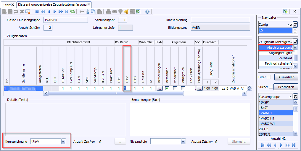301x151 pixels.
Task: Open help with the question mark icon
Action: click(x=147, y=12)
